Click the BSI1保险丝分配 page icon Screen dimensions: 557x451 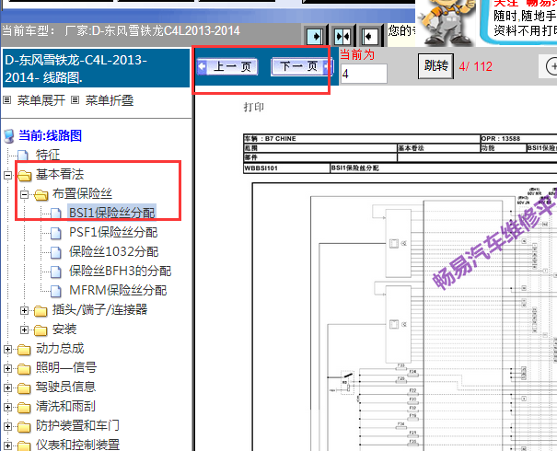56,214
